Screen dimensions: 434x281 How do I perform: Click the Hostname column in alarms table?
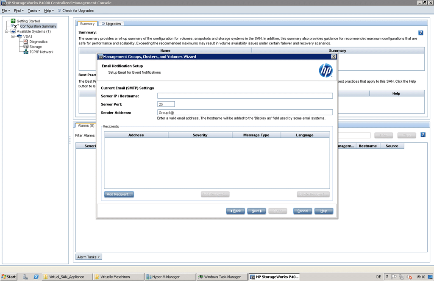point(367,146)
